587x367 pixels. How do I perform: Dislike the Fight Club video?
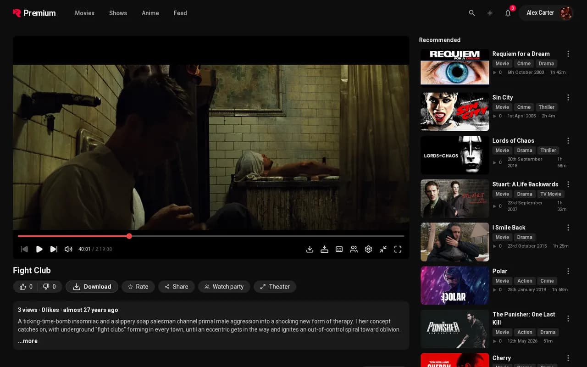point(50,287)
